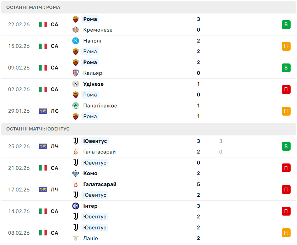The image size is (297, 245).
Task: Click the Napoli club logo
Action: tap(75, 41)
